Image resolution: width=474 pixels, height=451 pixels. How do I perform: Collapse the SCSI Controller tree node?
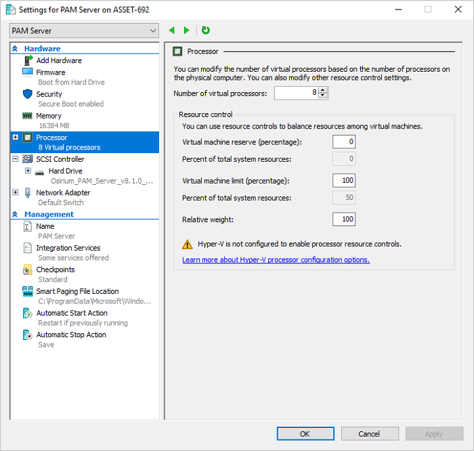point(16,158)
